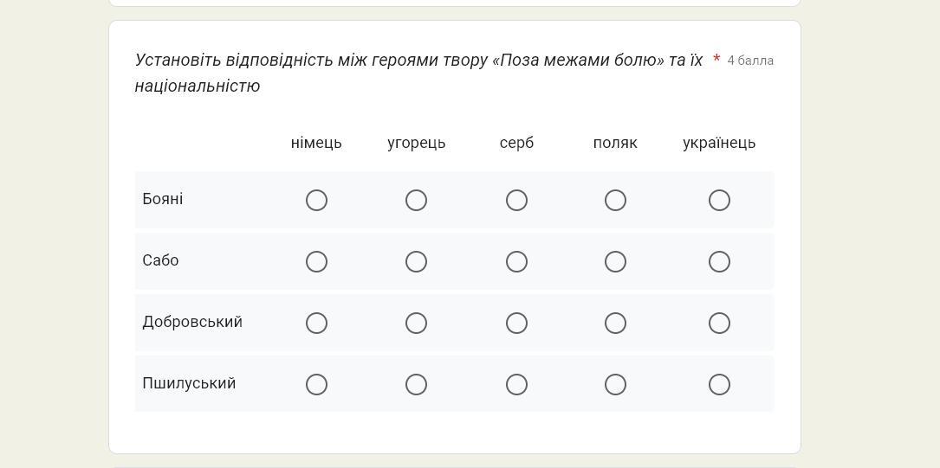Select німець in Добровський row
Screen dimensions: 940x468
click(316, 324)
